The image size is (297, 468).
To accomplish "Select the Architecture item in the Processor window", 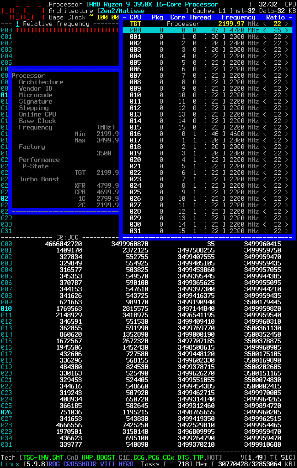I will pos(41,82).
